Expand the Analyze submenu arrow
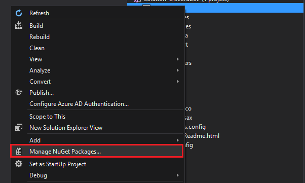This screenshot has width=305, height=183. pos(178,70)
